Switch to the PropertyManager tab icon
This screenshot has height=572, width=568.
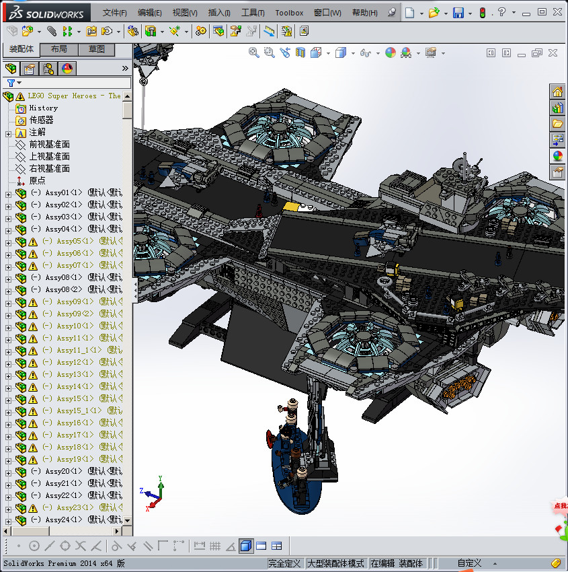[x=30, y=69]
